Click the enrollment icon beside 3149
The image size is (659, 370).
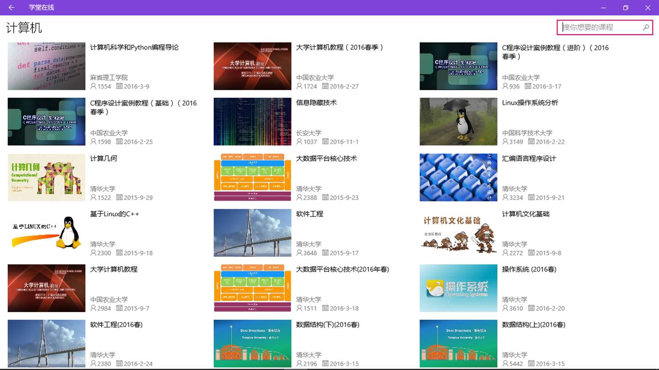[505, 142]
